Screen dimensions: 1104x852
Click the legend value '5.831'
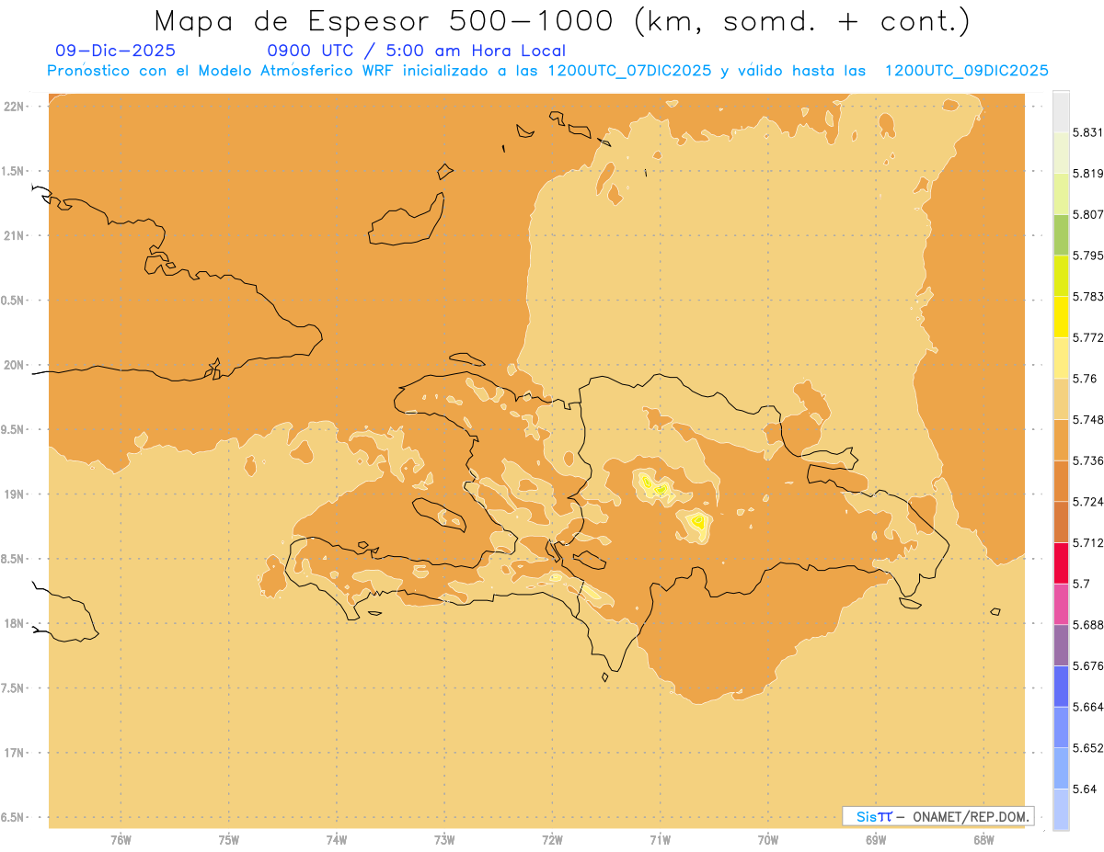point(1088,132)
